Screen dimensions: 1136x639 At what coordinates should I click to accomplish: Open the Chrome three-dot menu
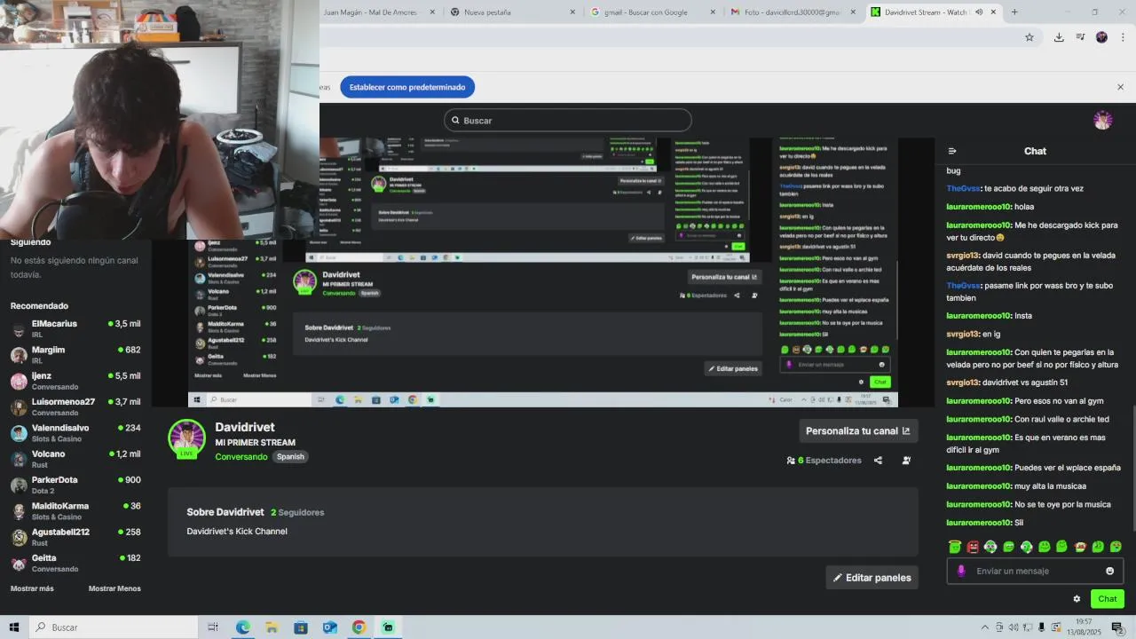[x=1124, y=37]
